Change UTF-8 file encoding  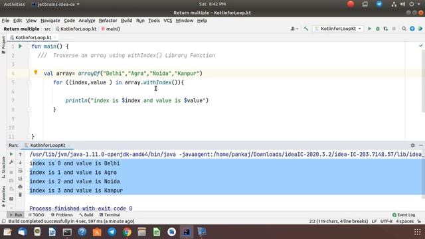[386, 221]
